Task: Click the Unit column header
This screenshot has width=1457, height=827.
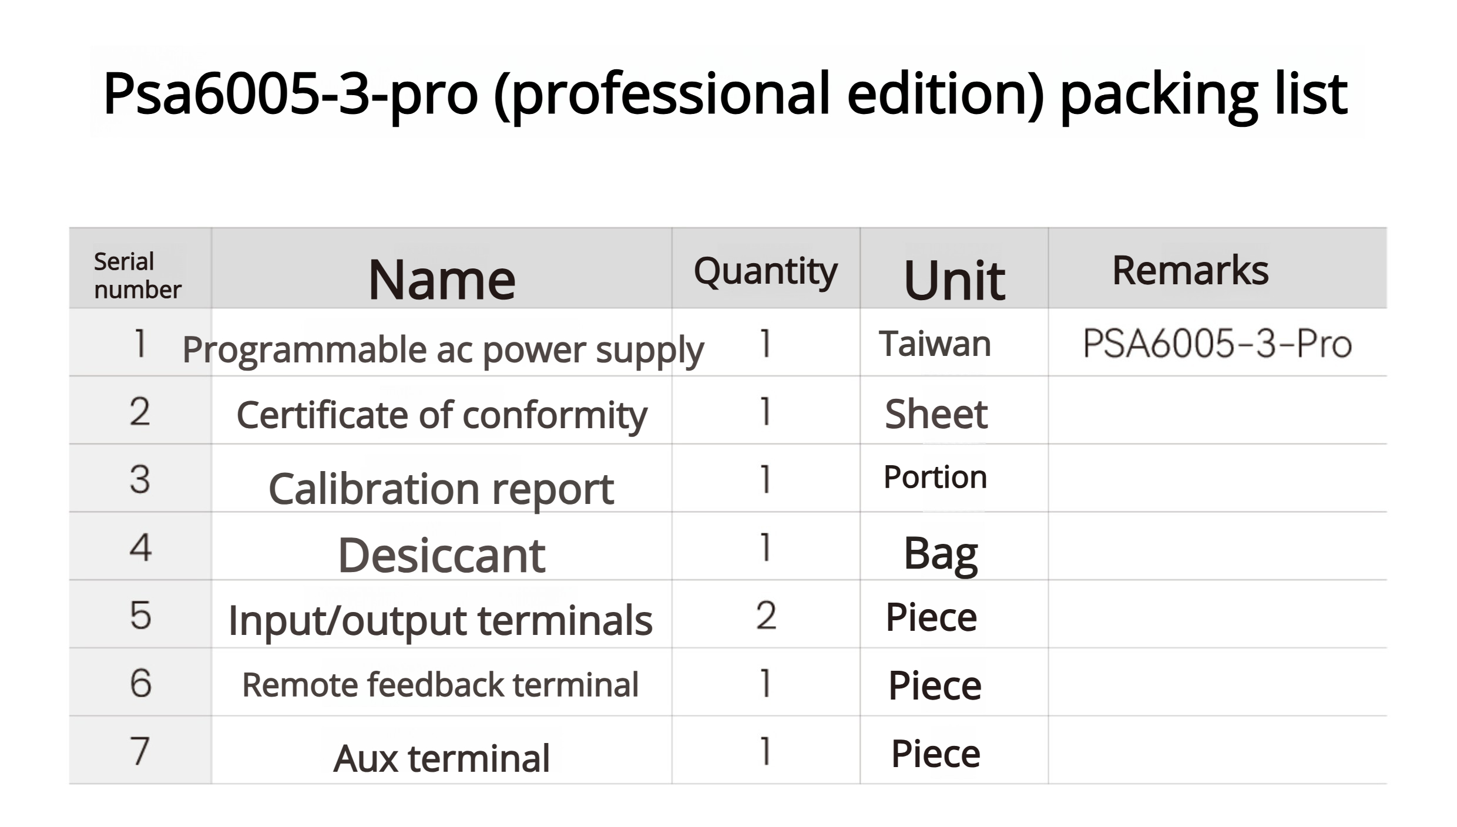Action: pyautogui.click(x=954, y=281)
